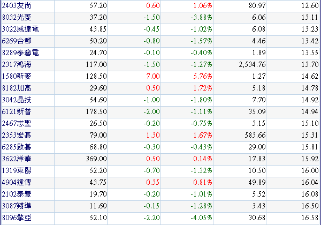Screen dimensions: 321x225
Task: Select price 369.00 in 洋華 row
Action: pos(96,159)
